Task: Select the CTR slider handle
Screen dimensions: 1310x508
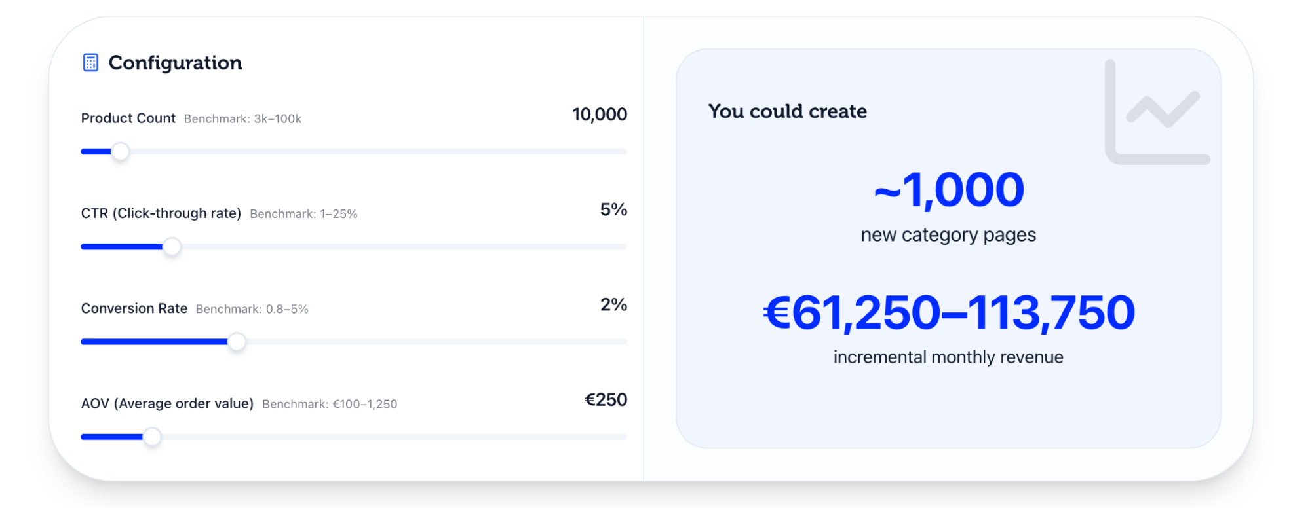Action: 172,247
